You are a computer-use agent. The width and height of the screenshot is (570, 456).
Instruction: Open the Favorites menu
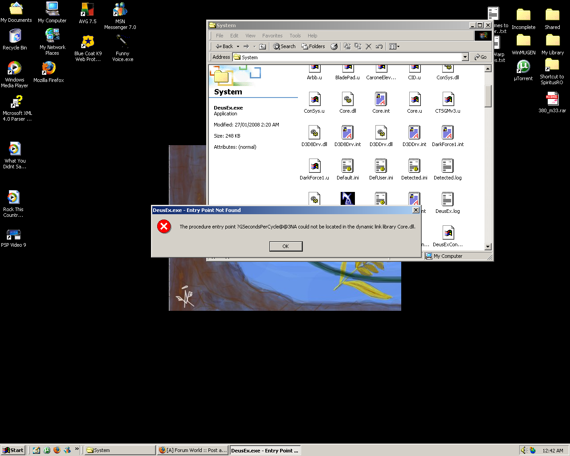point(272,36)
